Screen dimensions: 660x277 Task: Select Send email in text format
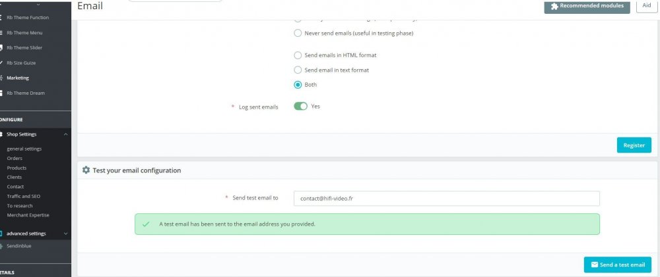tap(298, 70)
